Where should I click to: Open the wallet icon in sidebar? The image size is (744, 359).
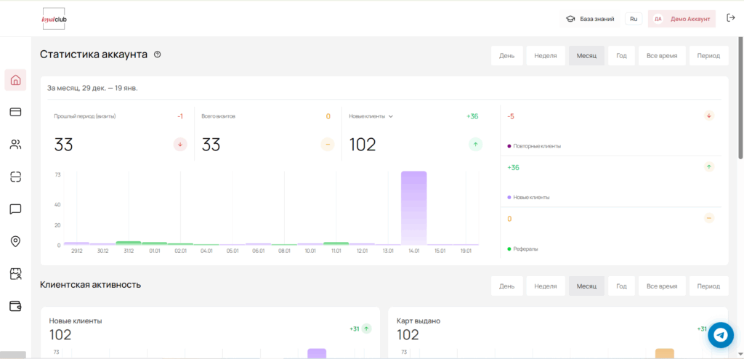pos(15,306)
